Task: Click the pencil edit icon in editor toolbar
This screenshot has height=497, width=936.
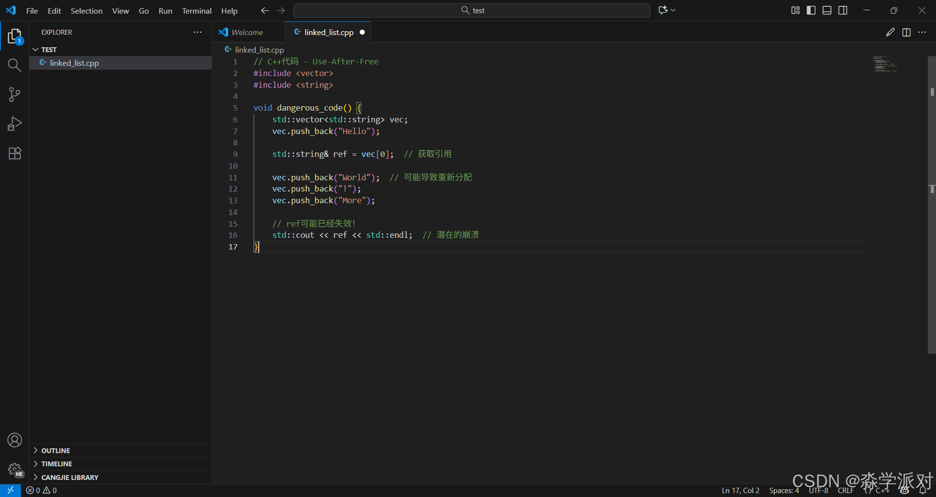Action: (890, 32)
